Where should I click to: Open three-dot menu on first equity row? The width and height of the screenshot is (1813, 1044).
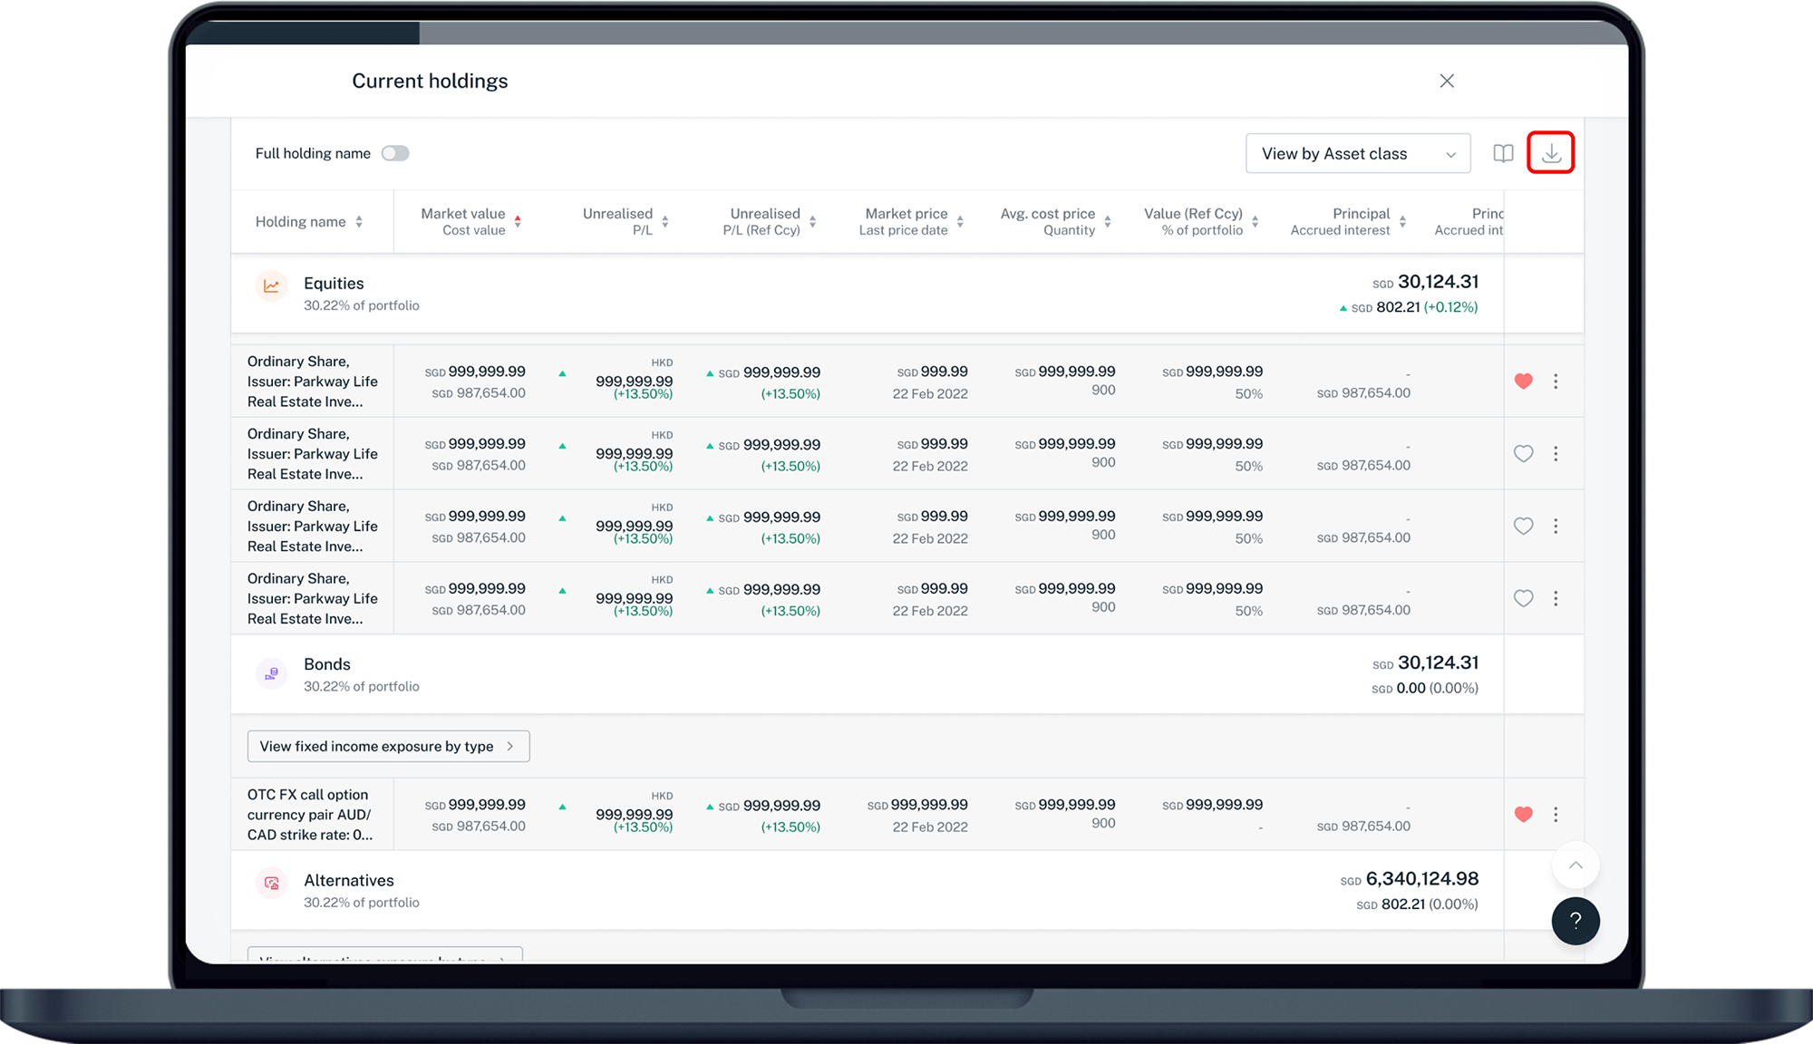tap(1556, 382)
